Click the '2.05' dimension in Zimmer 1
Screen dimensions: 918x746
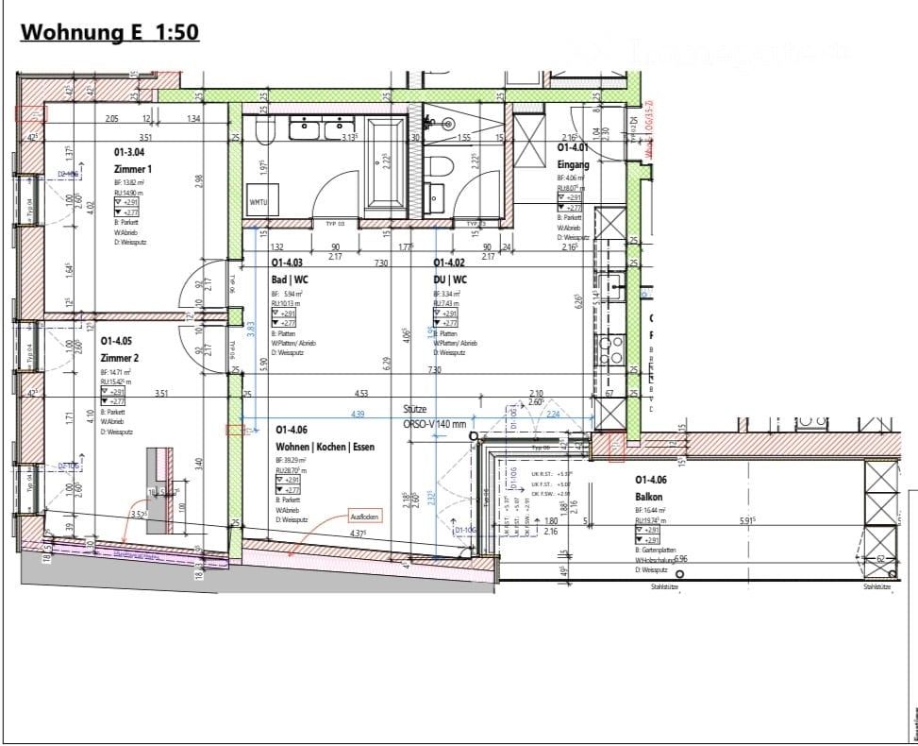(x=111, y=118)
